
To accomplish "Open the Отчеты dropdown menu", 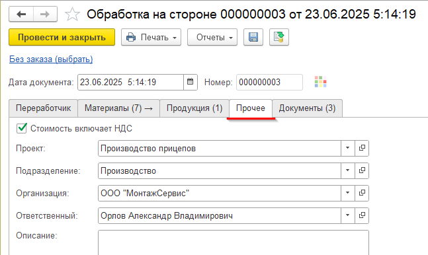I will (212, 37).
